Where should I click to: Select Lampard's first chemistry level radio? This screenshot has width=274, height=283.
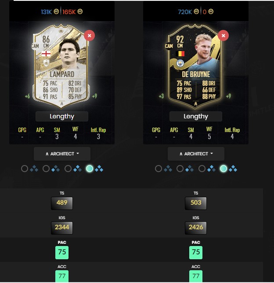[x=25, y=169]
